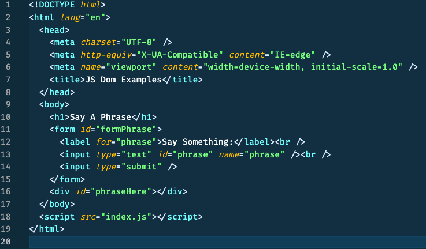This screenshot has height=249, width=426.
Task: Select line number 11 in the gutter
Action: 5,129
